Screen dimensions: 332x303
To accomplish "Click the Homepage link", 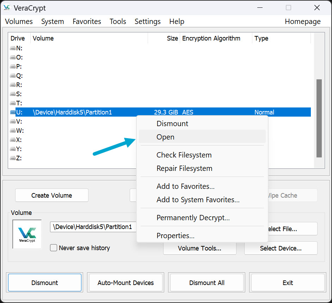I will pos(302,21).
